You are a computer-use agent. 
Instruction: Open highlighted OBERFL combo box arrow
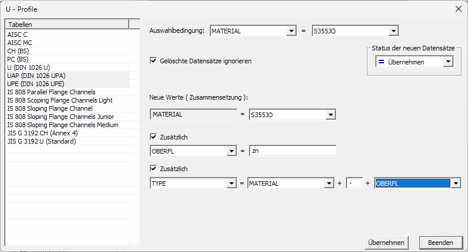click(x=455, y=183)
